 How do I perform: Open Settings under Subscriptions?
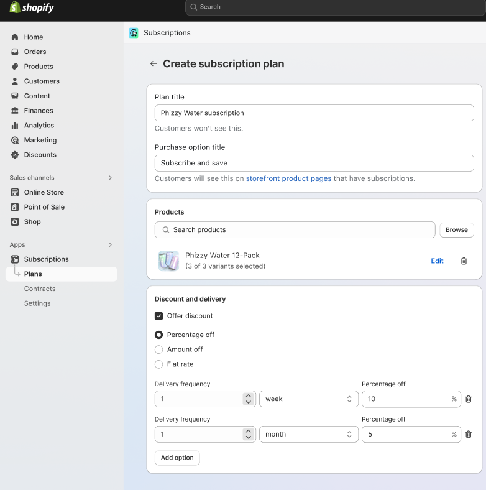coord(37,303)
